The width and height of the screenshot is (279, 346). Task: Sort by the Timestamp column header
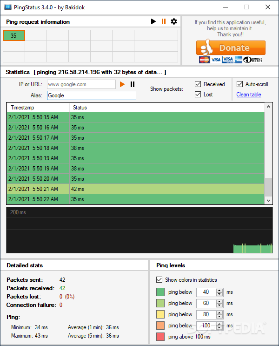click(x=38, y=108)
